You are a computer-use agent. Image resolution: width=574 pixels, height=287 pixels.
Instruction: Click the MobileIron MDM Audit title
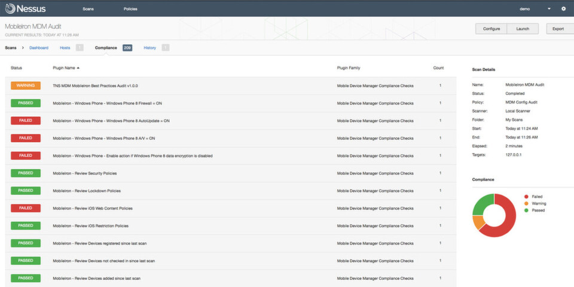[x=33, y=26]
